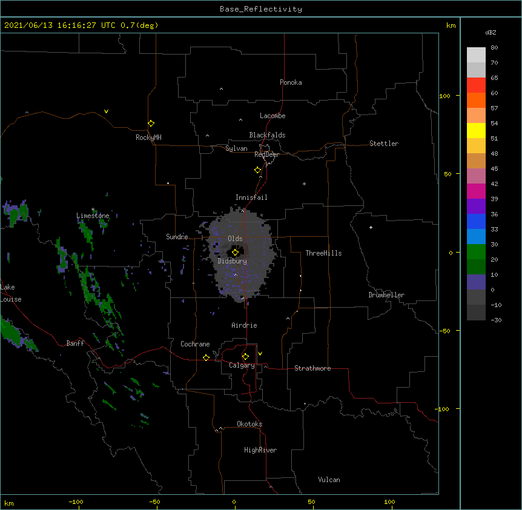This screenshot has height=510, width=522.
Task: Select the Limestone label
Action: (93, 216)
